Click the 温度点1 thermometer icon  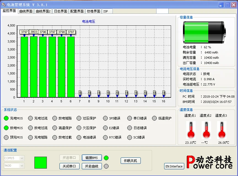point(191,130)
